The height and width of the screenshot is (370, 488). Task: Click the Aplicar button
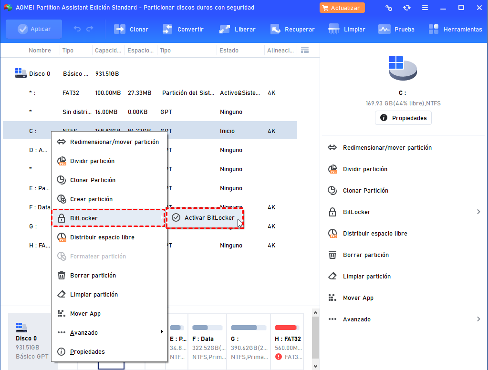pyautogui.click(x=34, y=29)
